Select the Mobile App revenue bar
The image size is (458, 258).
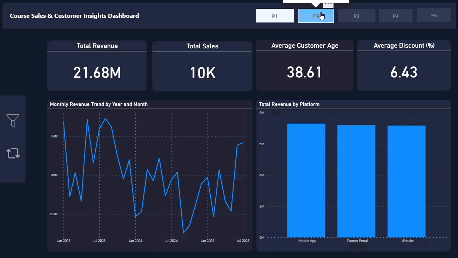tap(306, 181)
